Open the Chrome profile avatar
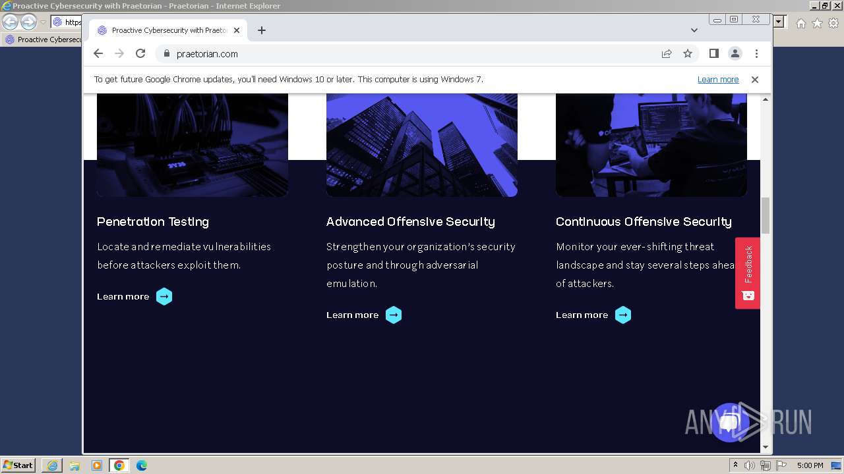 click(x=735, y=54)
